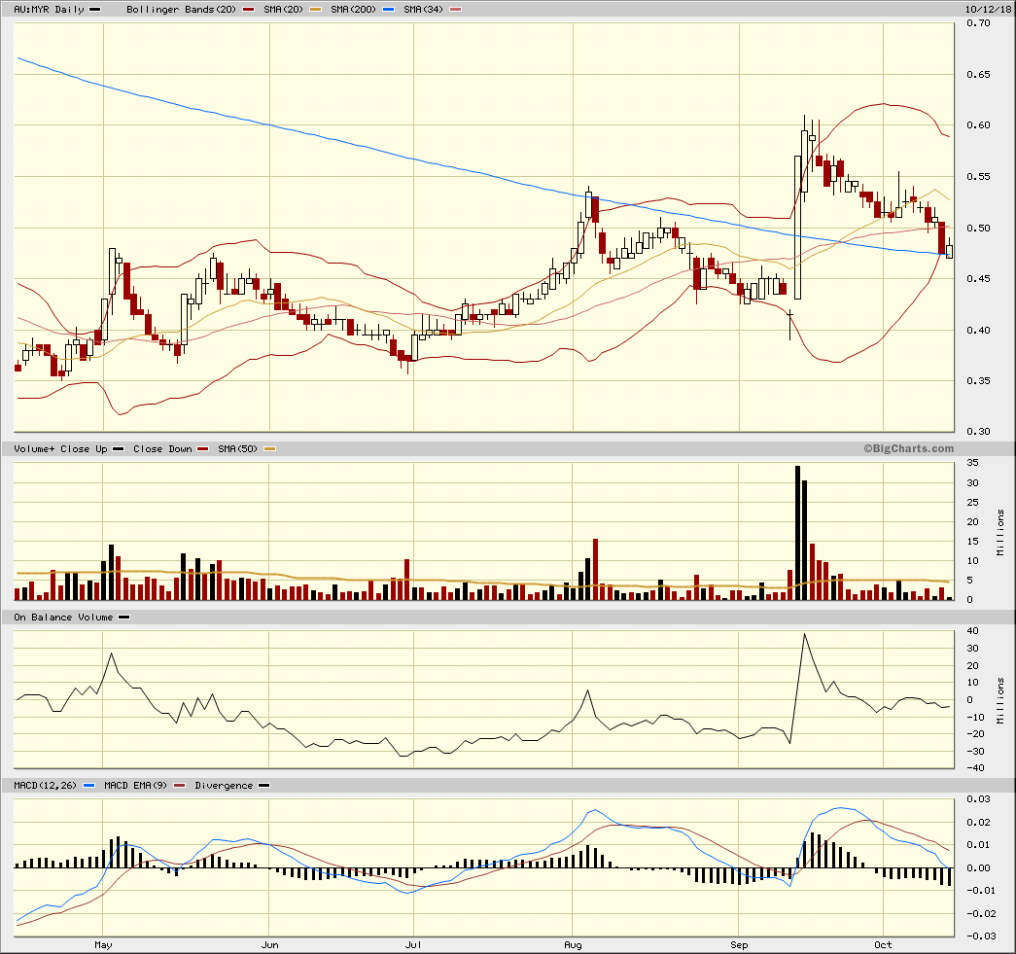This screenshot has width=1016, height=954.
Task: Select the SMA(20) legend label
Action: pos(283,9)
